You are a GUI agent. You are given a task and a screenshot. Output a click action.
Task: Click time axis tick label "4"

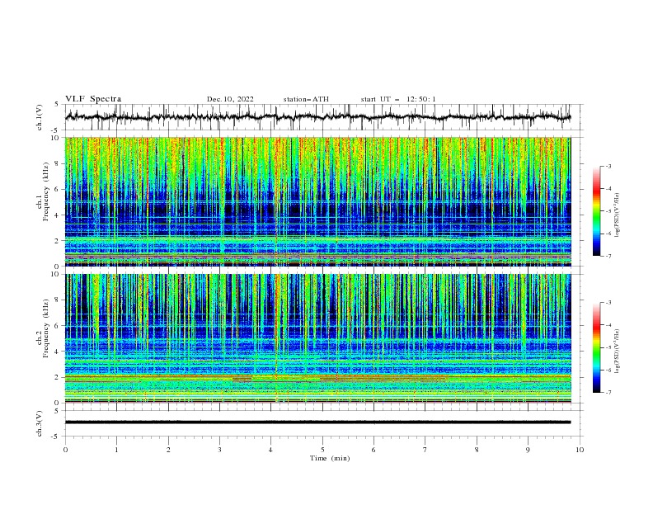271,450
